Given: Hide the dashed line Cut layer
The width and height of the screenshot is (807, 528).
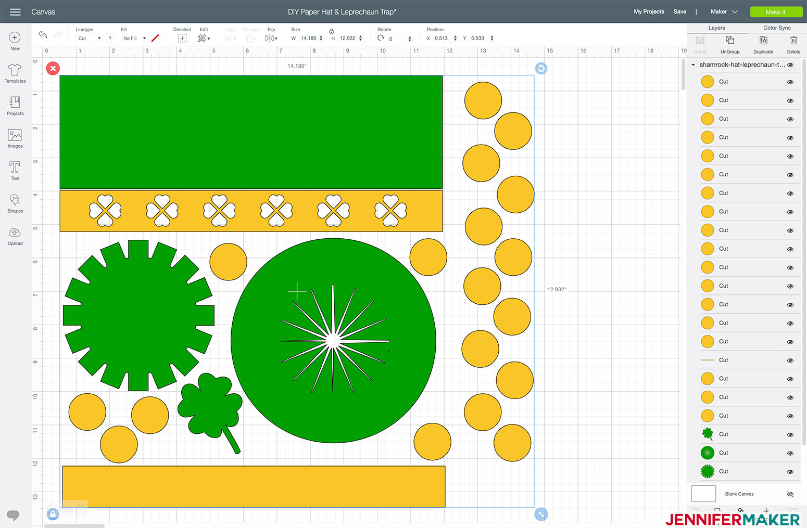Looking at the screenshot, I should click(x=790, y=360).
